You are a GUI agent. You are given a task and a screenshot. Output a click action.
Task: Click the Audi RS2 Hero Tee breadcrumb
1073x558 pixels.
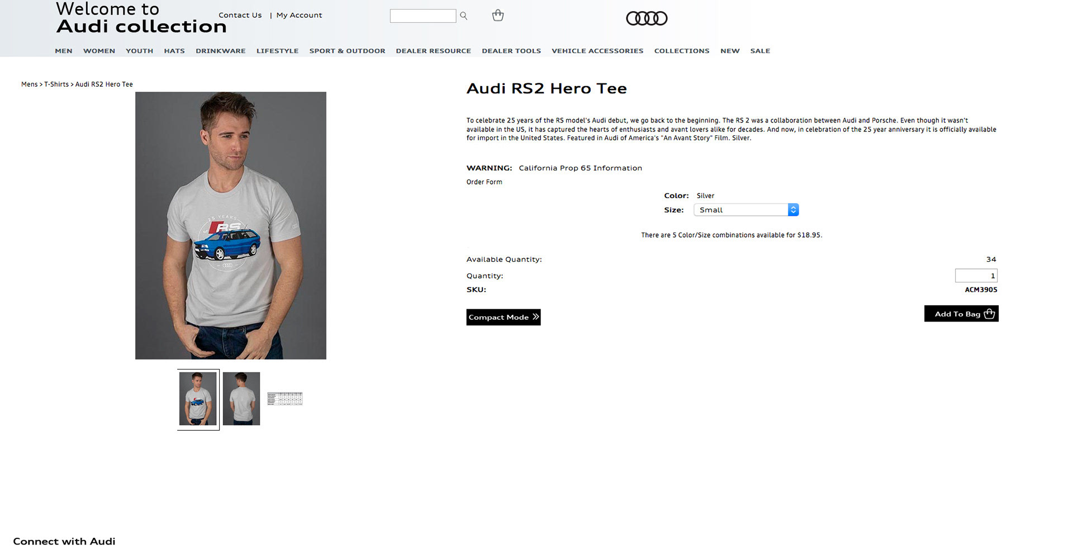(104, 84)
